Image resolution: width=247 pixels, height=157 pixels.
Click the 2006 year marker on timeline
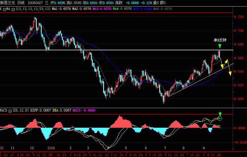51,148
